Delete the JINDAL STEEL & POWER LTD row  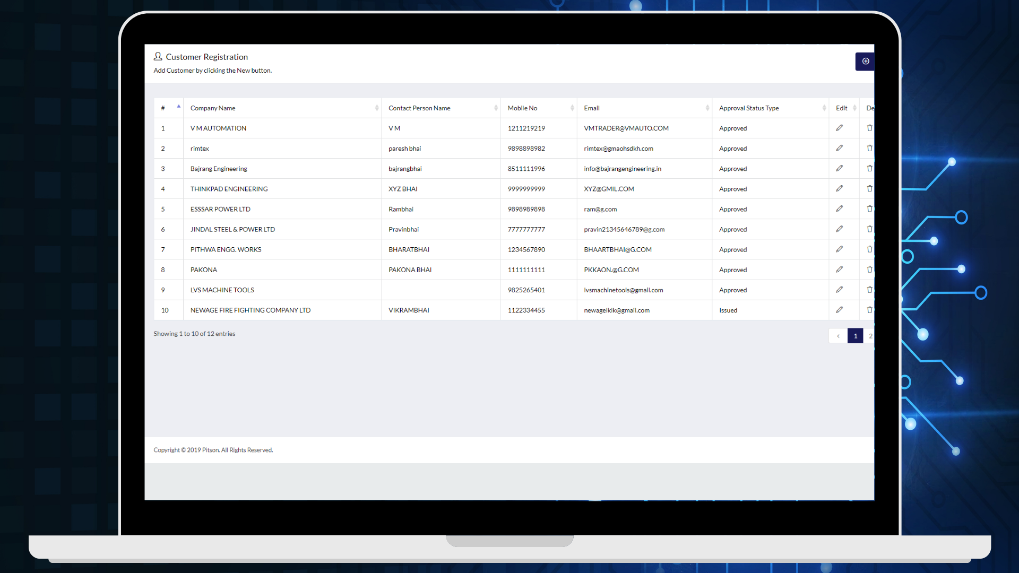869,229
